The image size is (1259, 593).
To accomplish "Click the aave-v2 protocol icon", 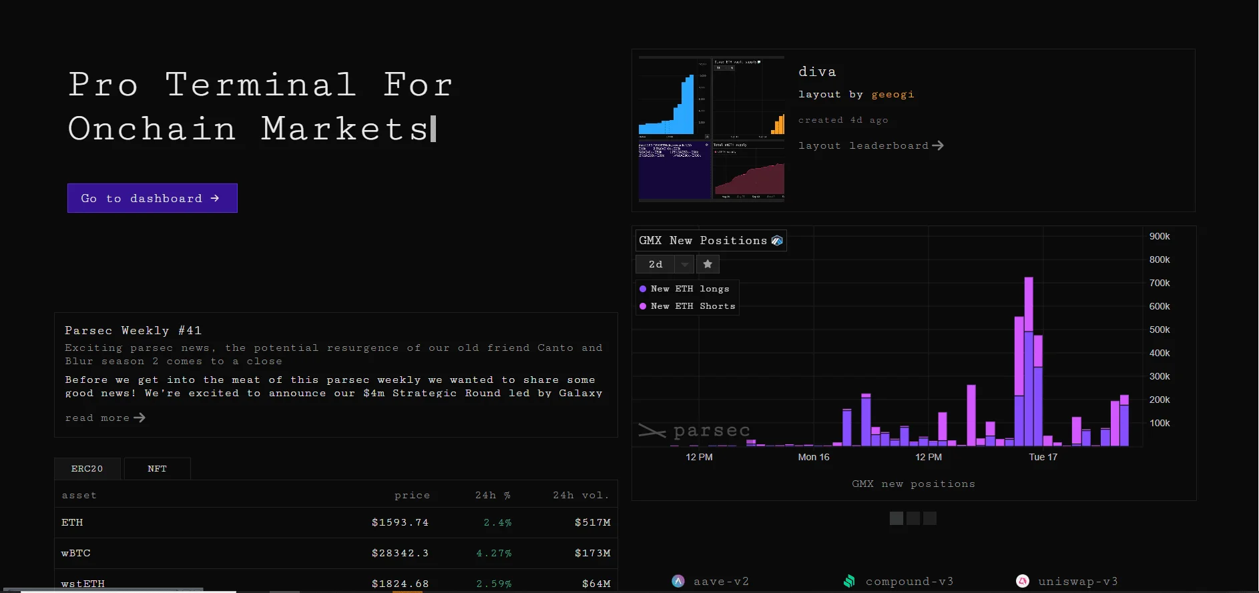I will click(678, 581).
